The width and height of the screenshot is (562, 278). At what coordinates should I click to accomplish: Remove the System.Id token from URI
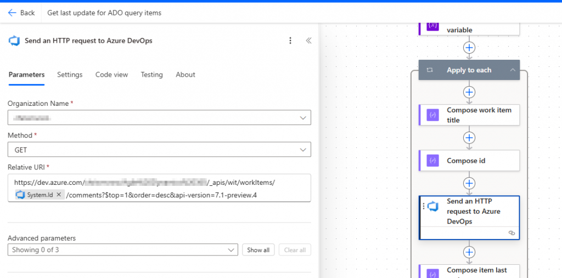[x=59, y=195]
